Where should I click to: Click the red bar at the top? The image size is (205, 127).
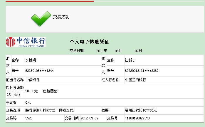(47, 1)
